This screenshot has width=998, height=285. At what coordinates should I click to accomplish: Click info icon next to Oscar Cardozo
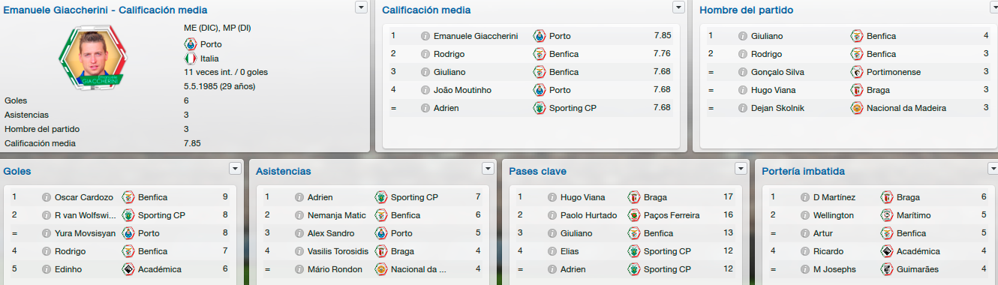pyautogui.click(x=47, y=197)
